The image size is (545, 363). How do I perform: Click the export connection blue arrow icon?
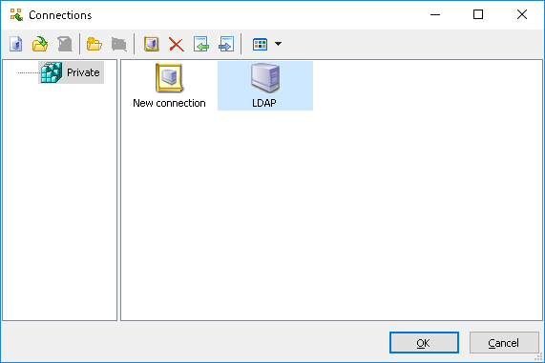(226, 44)
